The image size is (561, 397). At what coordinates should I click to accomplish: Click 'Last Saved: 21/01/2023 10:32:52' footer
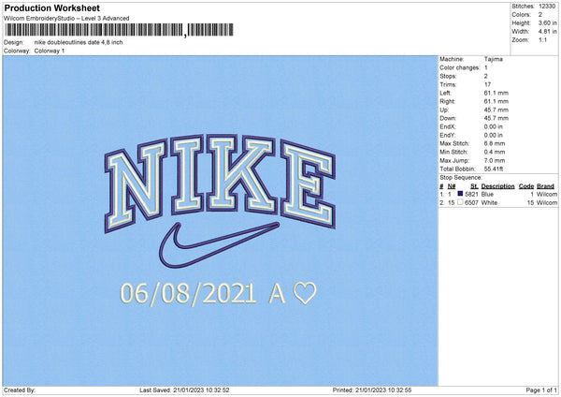[184, 390]
